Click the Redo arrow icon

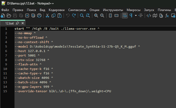click(x=74, y=16)
